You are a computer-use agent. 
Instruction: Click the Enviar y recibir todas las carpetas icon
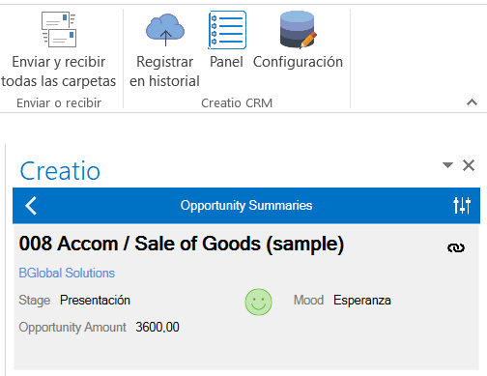coord(59,29)
